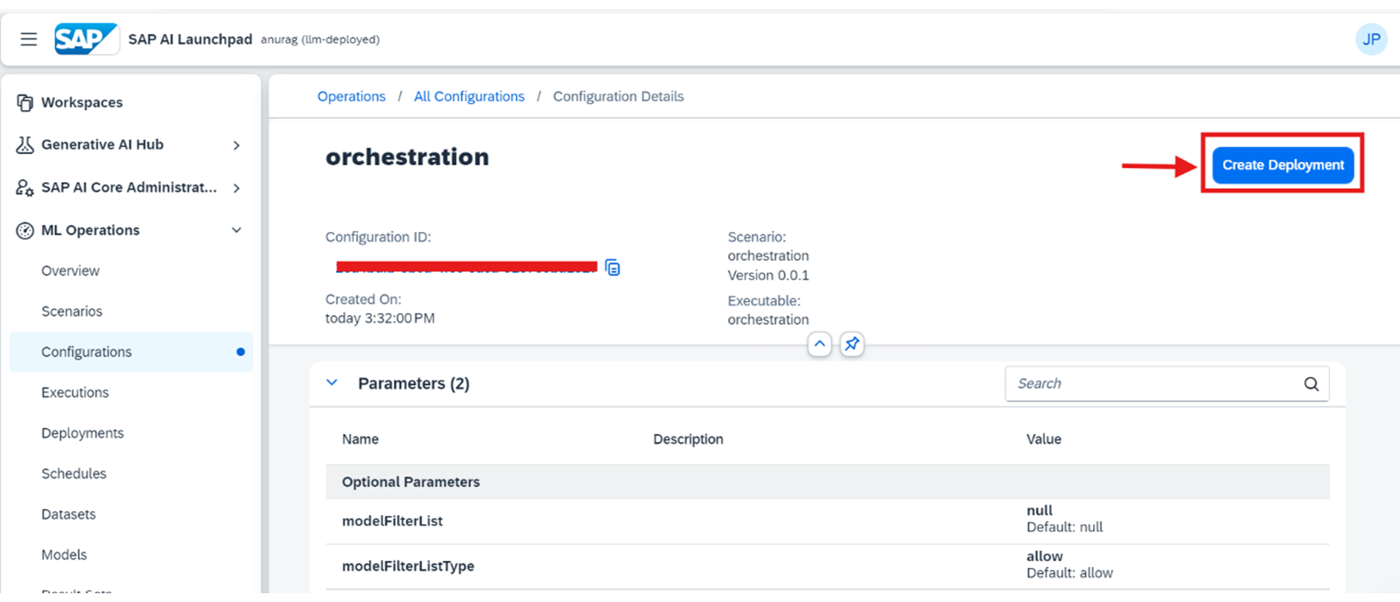
Task: Click the Configuration Details breadcrumb text
Action: 618,96
